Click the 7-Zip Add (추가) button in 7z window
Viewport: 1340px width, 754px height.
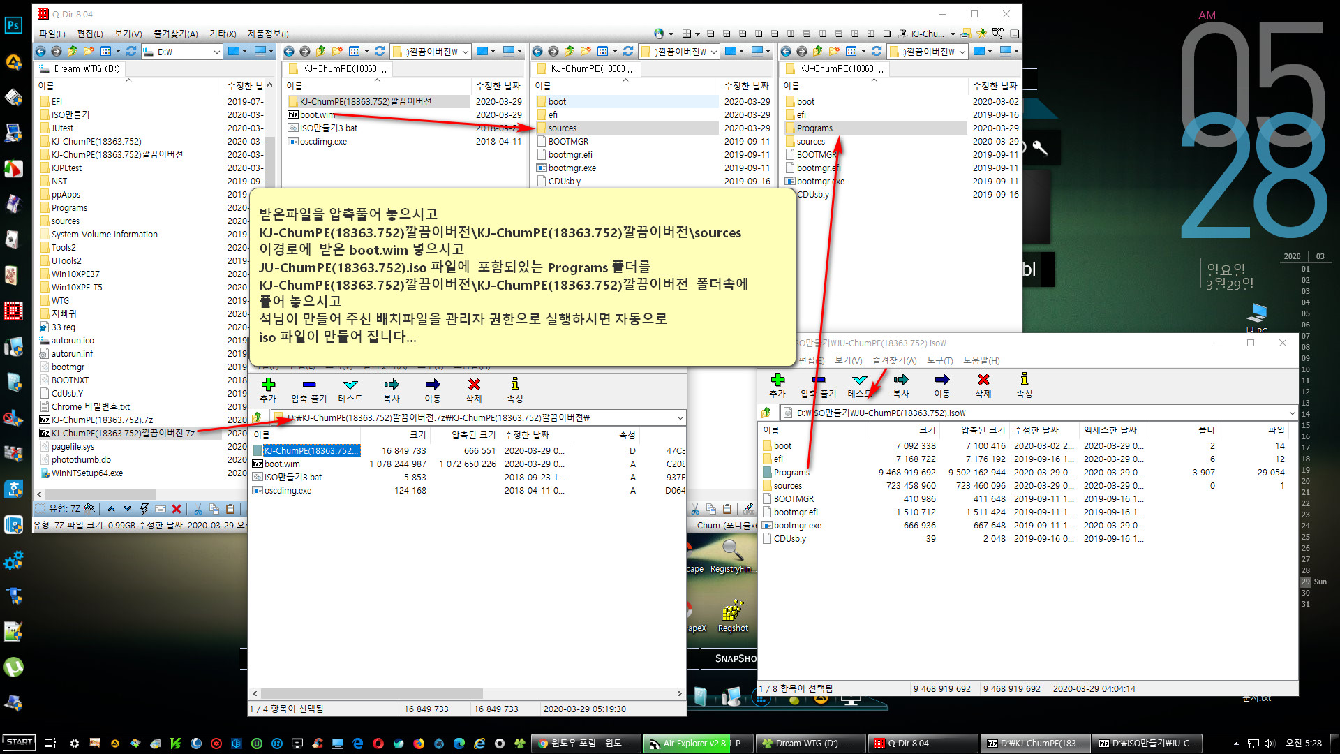pos(268,390)
